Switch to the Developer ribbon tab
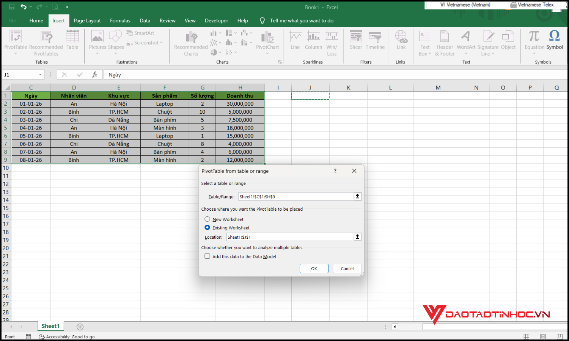Screen dimensions: 569x341 pyautogui.click(x=216, y=20)
